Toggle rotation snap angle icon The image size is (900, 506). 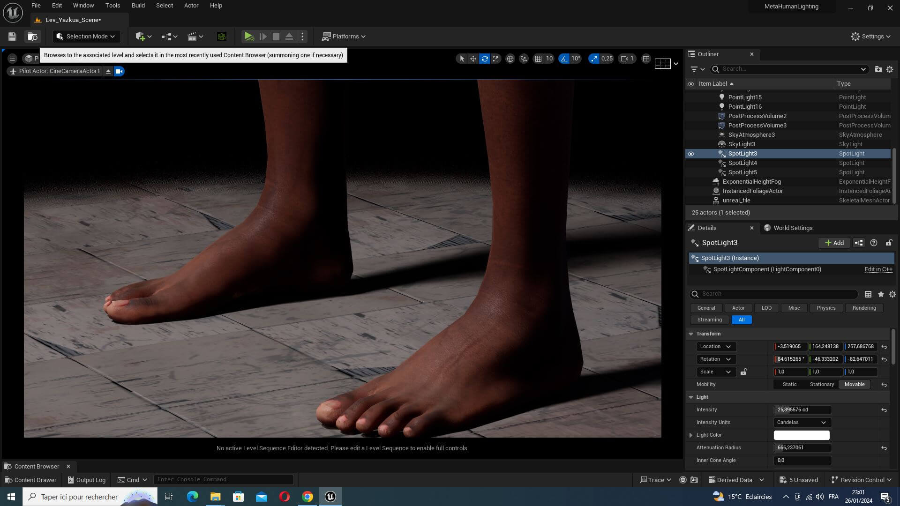click(x=564, y=59)
